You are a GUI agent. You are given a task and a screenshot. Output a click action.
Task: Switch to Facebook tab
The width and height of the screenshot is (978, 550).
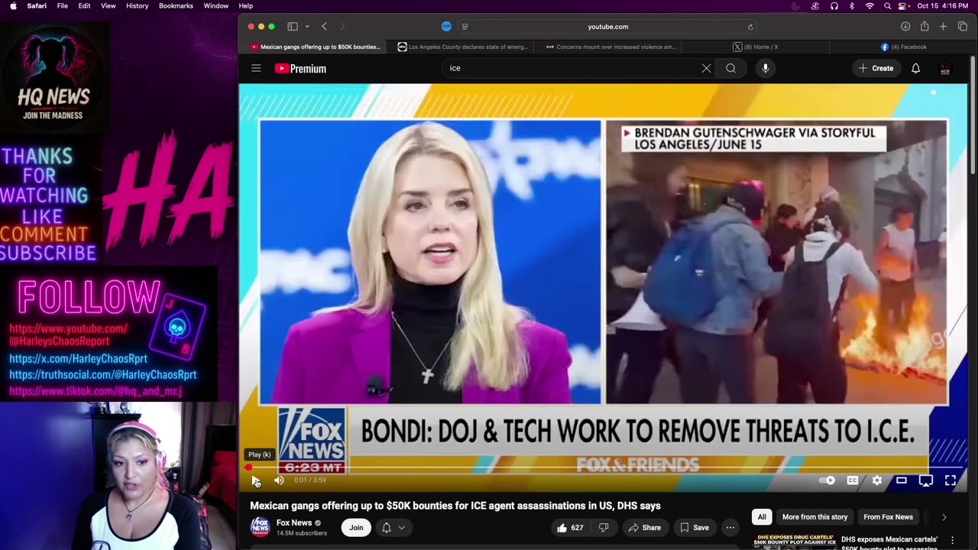[903, 47]
